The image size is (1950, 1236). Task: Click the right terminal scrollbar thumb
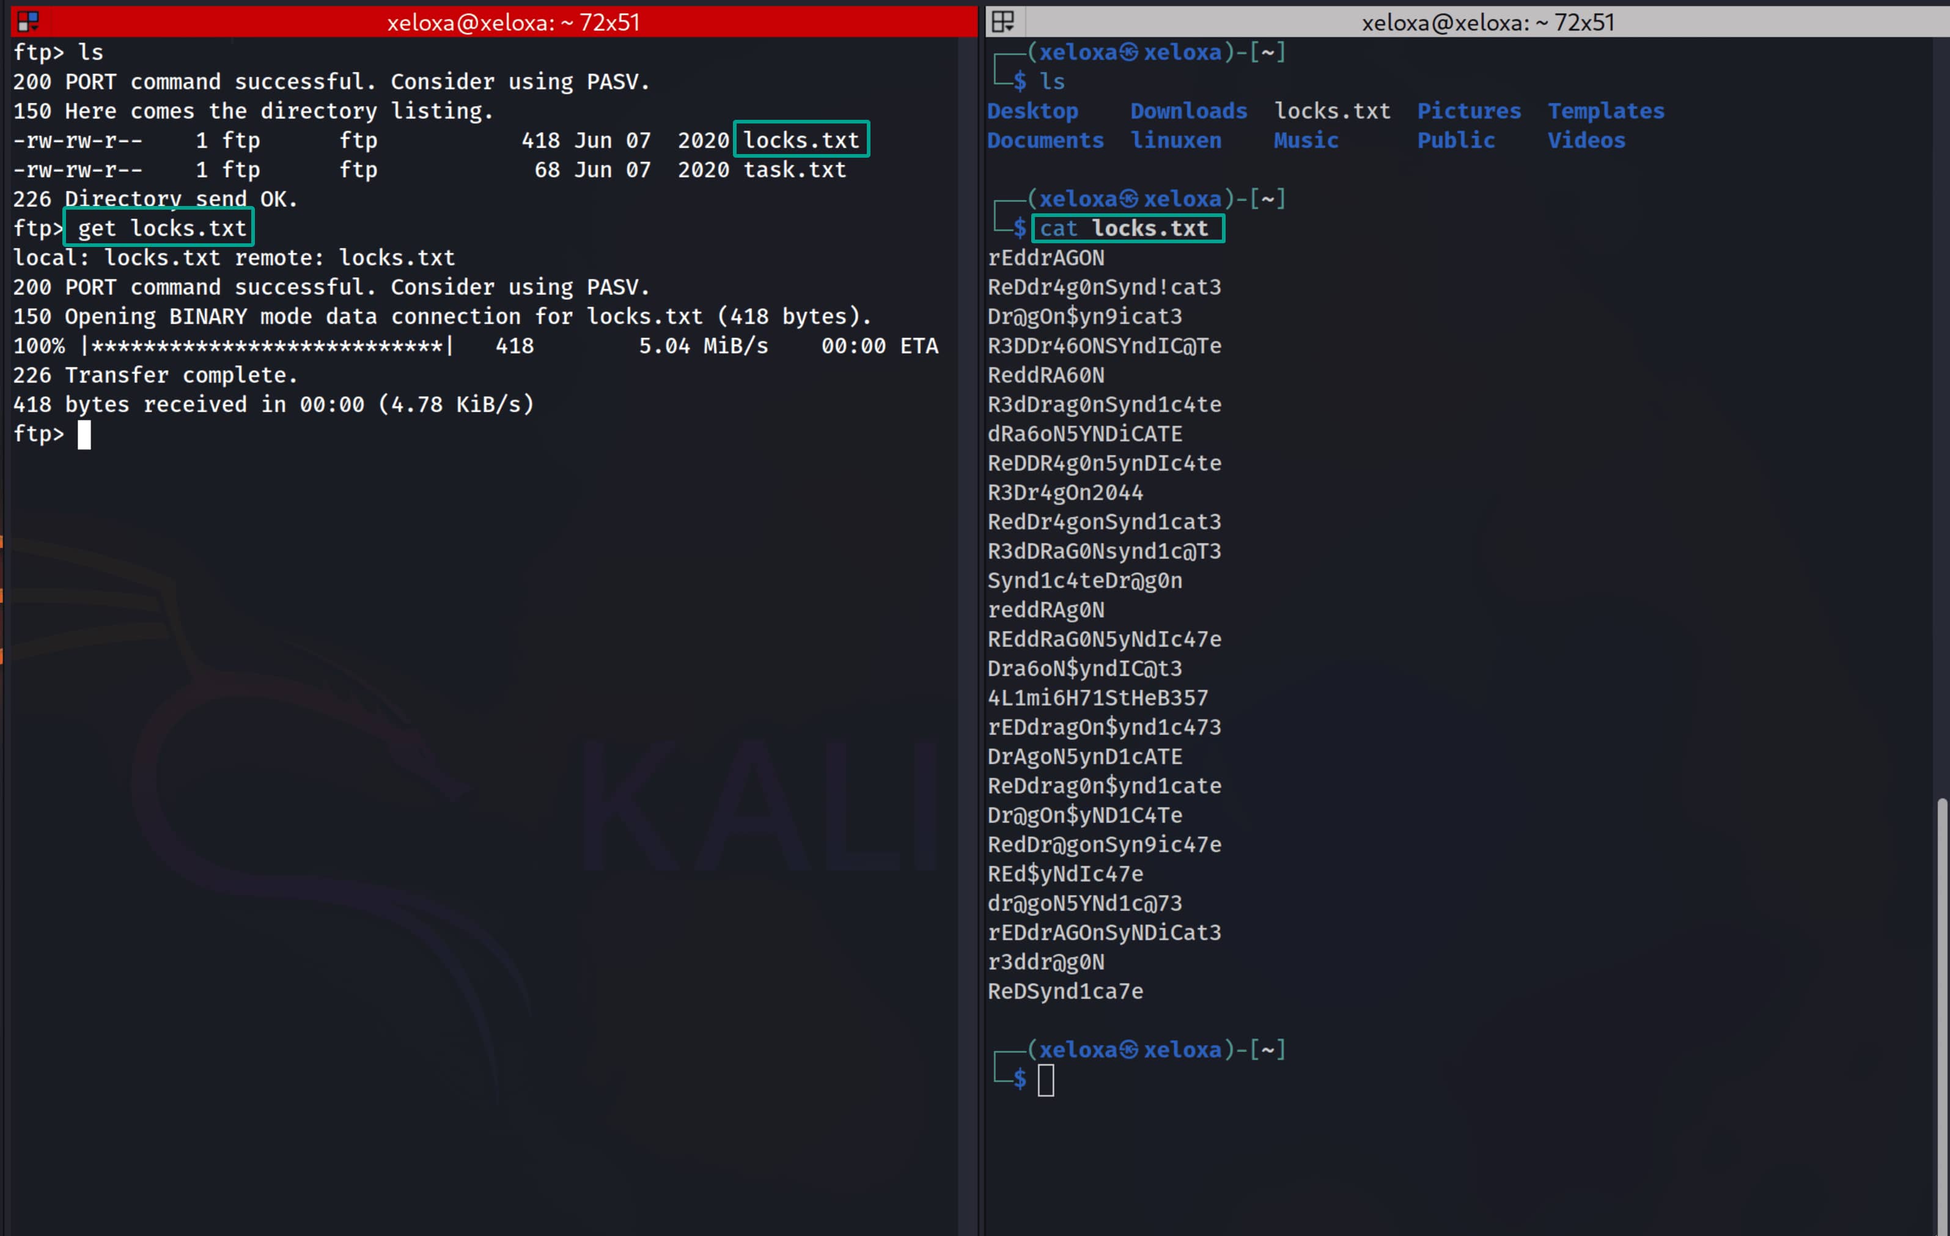click(1941, 1012)
